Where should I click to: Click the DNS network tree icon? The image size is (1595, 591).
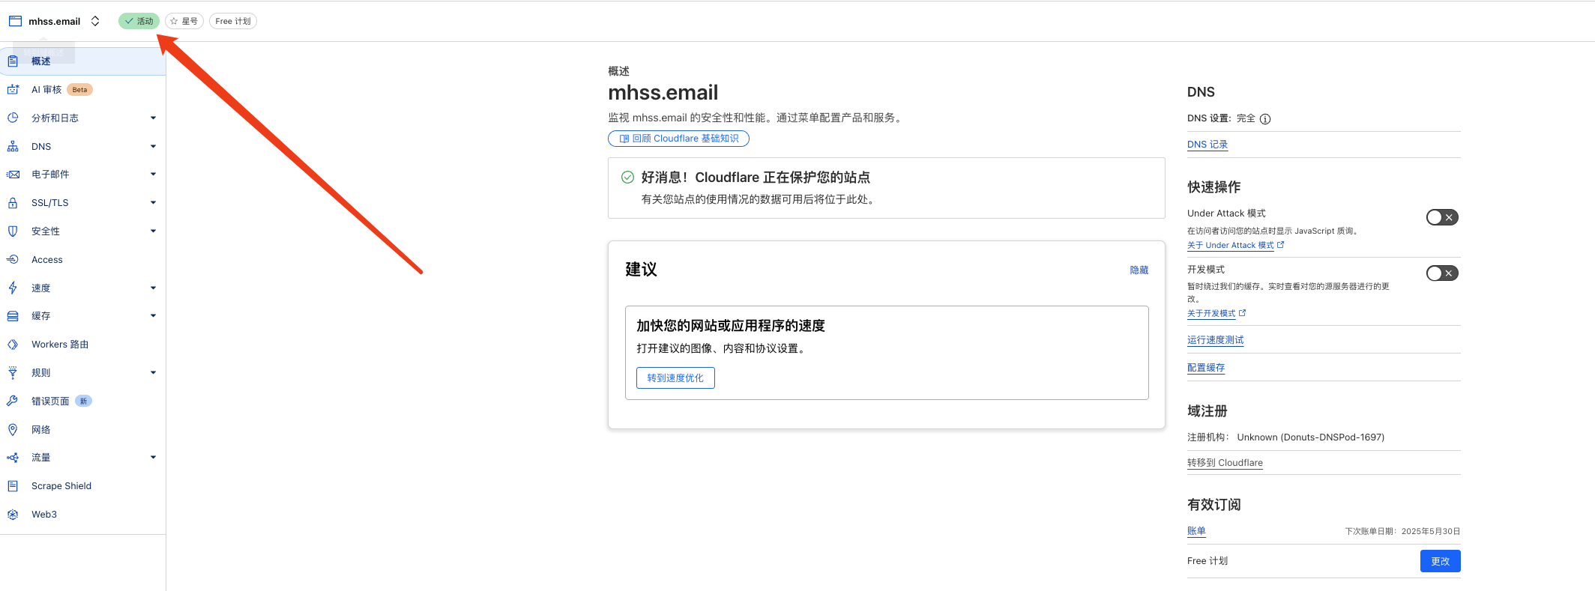13,146
